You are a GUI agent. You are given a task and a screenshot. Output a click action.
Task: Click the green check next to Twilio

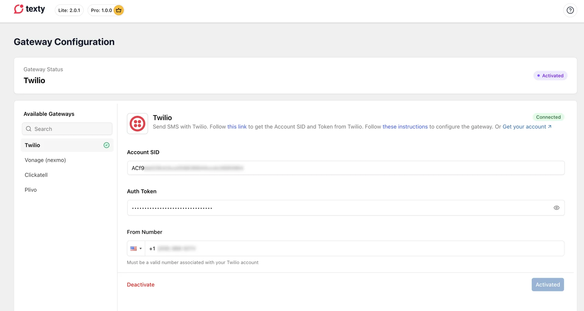(106, 145)
